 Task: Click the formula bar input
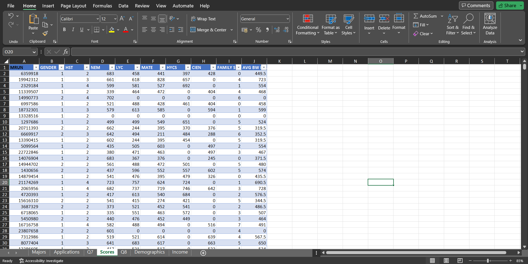296,52
